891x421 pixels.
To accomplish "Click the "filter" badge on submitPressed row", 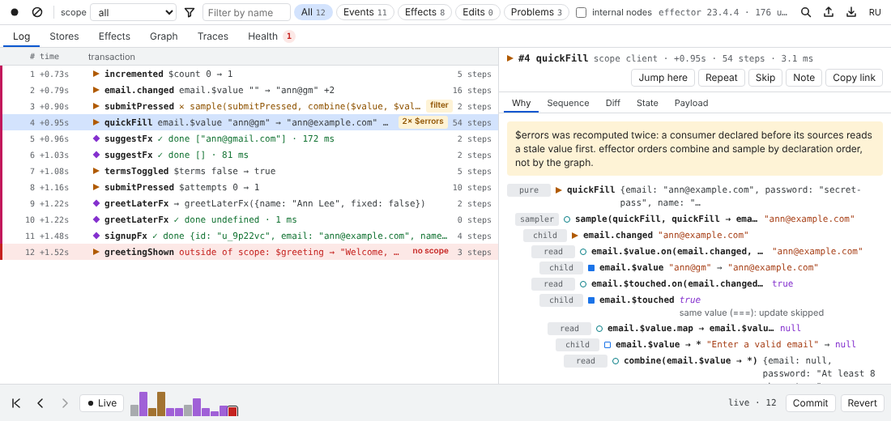I will (439, 105).
